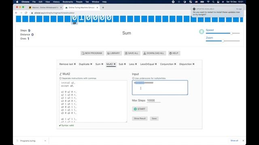Click the START button
259x145 pixels.
coord(140,109)
